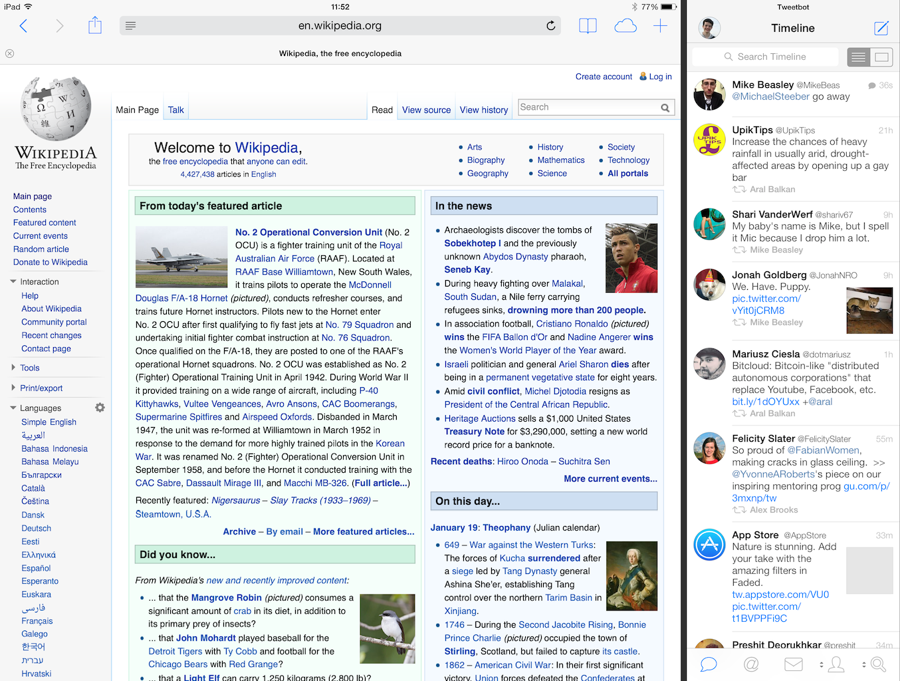Close the Wikipedia tab with the X icon
Viewport: 900px width, 681px height.
tap(9, 53)
